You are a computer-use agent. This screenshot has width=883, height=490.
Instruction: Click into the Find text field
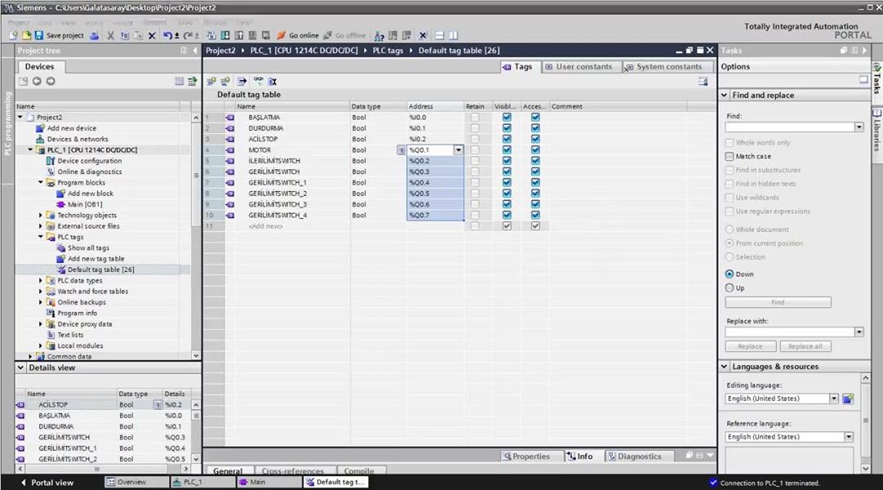[x=790, y=127]
